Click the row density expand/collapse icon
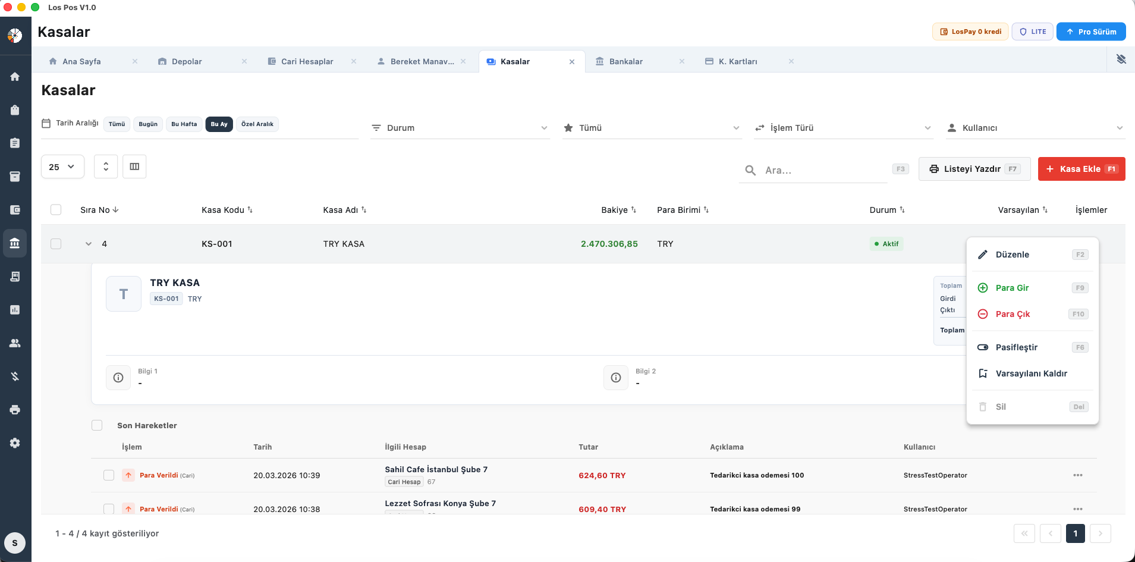This screenshot has width=1135, height=562. 106,167
